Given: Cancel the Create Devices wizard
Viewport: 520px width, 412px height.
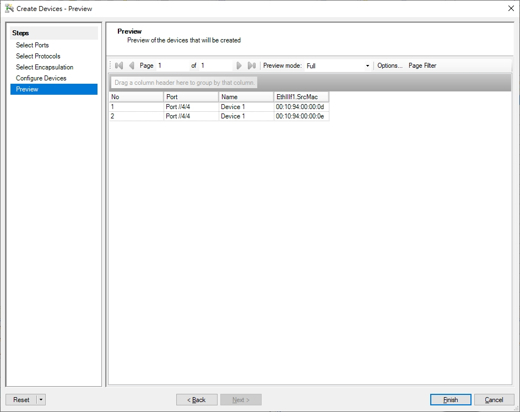Looking at the screenshot, I should click(x=494, y=400).
